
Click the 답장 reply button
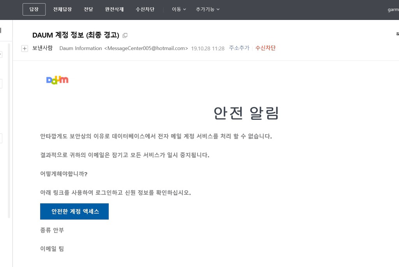tap(34, 9)
